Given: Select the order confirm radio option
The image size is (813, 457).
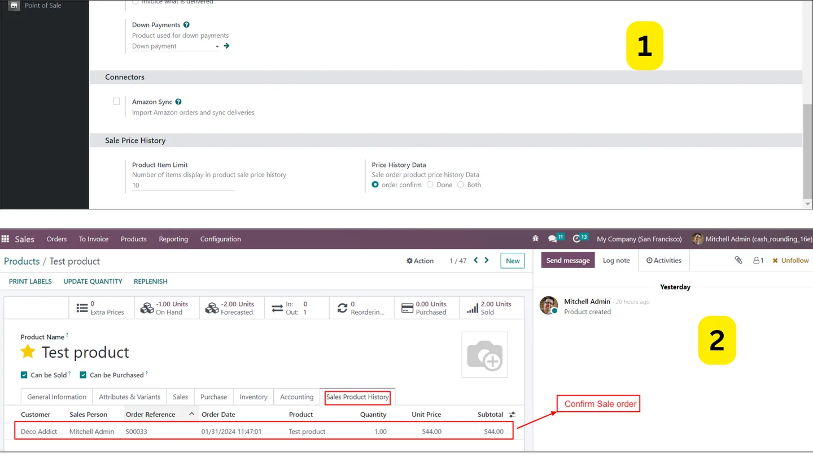Looking at the screenshot, I should pyautogui.click(x=375, y=184).
